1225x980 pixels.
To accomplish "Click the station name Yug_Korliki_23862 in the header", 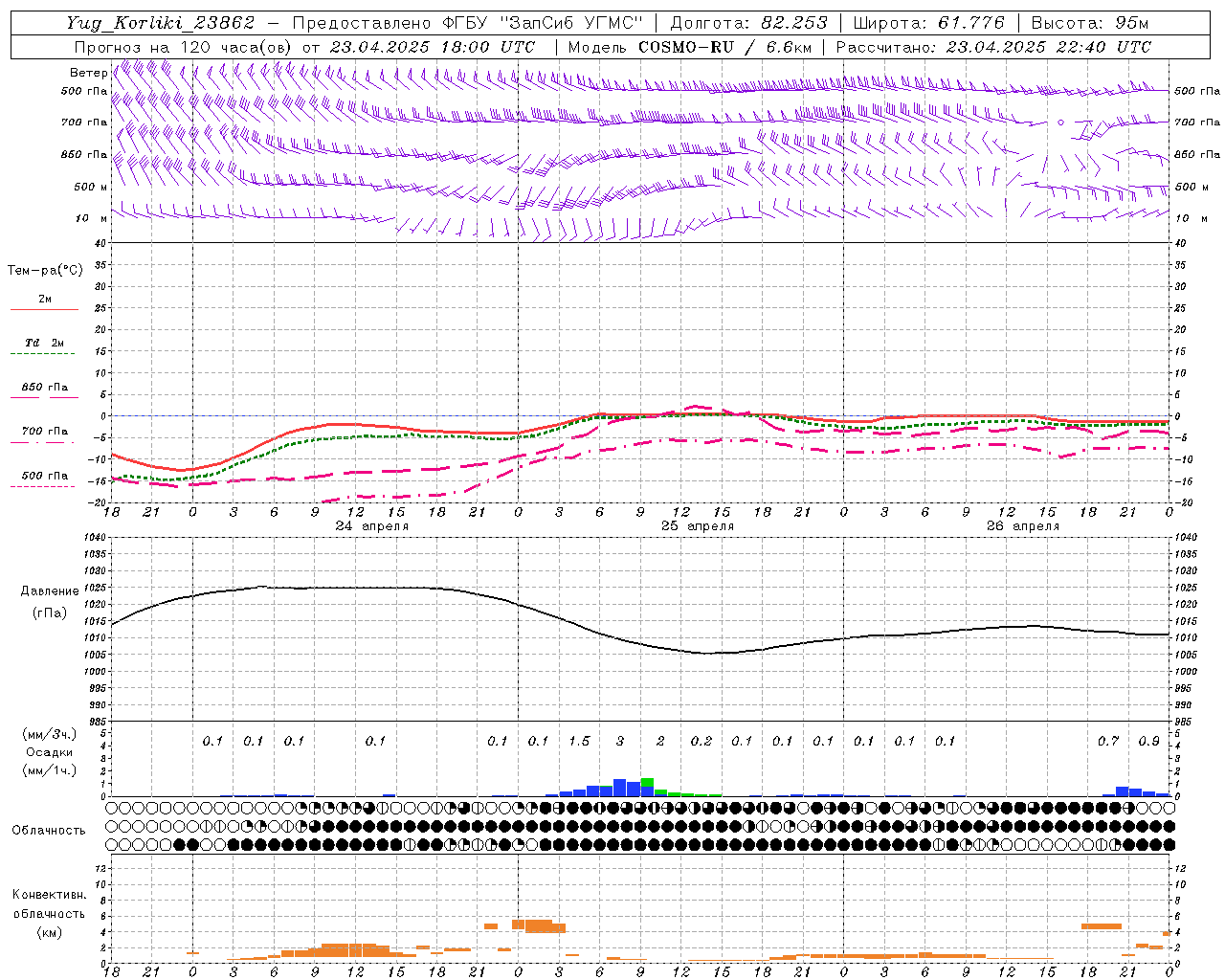I will [x=160, y=23].
